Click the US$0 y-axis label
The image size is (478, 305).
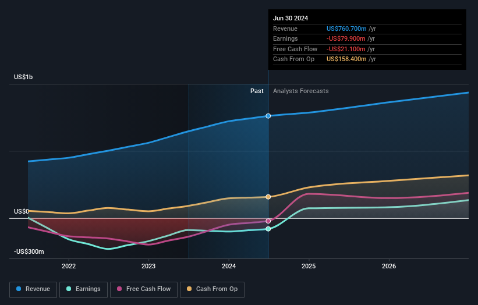[22, 211]
